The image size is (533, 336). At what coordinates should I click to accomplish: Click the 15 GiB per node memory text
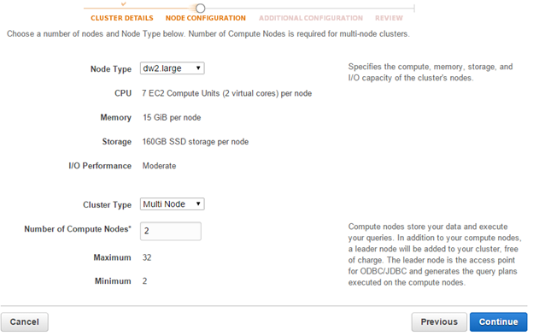[x=172, y=118]
